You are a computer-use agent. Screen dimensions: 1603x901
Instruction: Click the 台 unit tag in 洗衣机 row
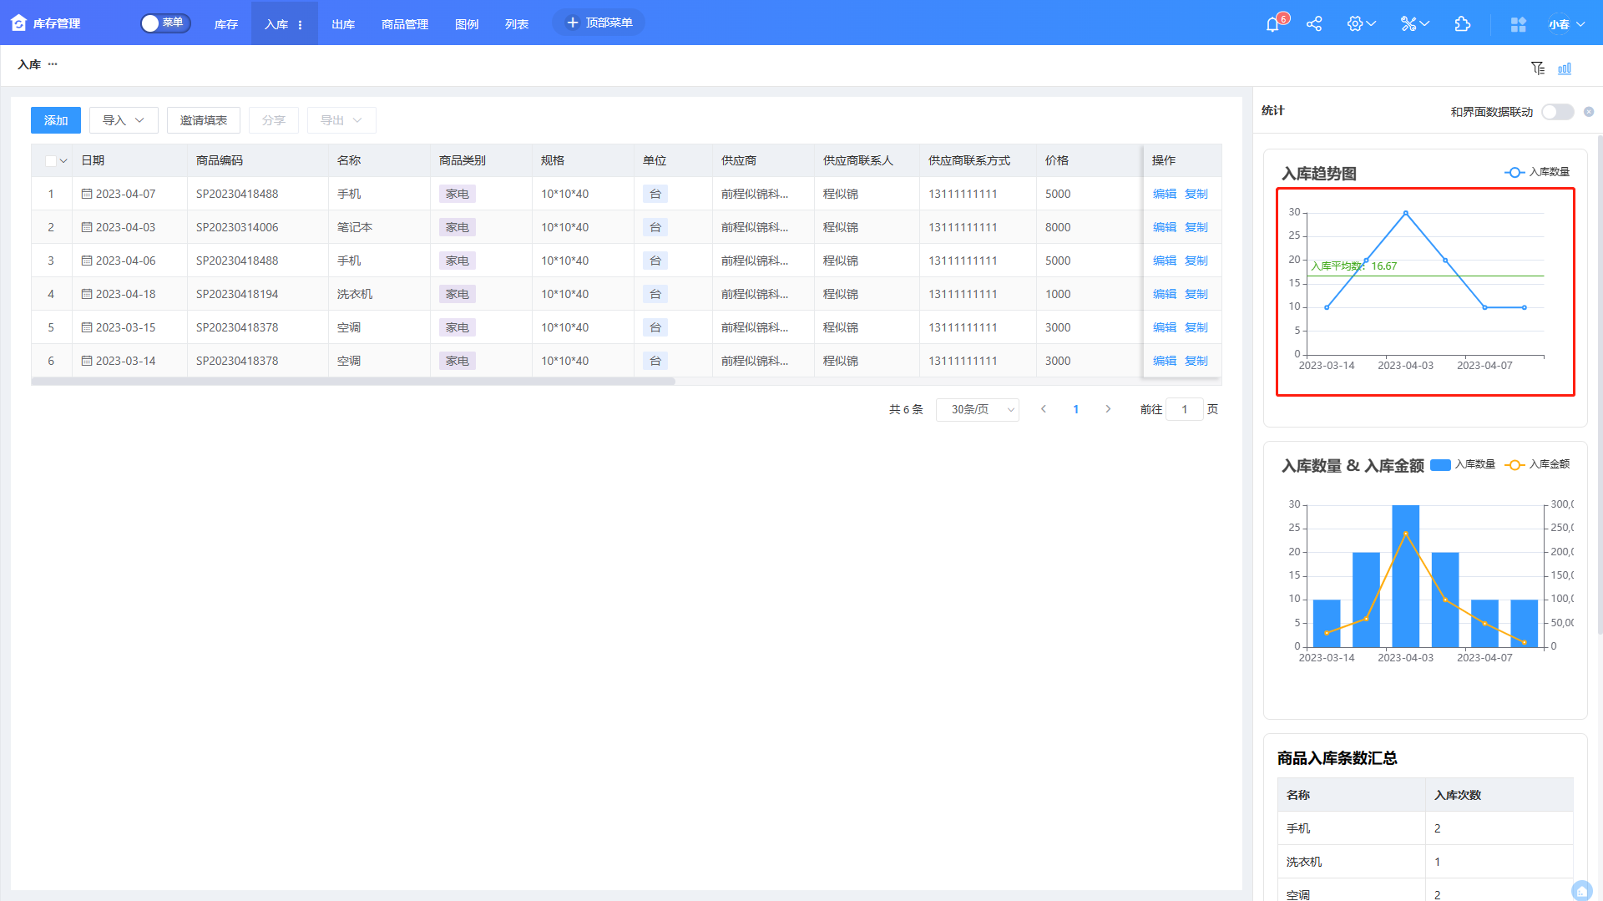[655, 294]
